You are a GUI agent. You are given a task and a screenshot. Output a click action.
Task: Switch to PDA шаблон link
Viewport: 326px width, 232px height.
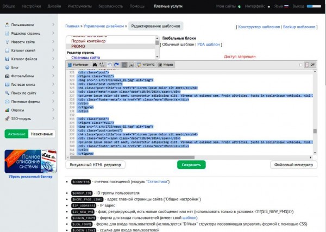pyautogui.click(x=208, y=44)
